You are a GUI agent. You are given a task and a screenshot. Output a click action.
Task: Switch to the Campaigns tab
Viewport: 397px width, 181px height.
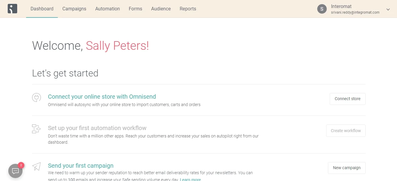74,9
